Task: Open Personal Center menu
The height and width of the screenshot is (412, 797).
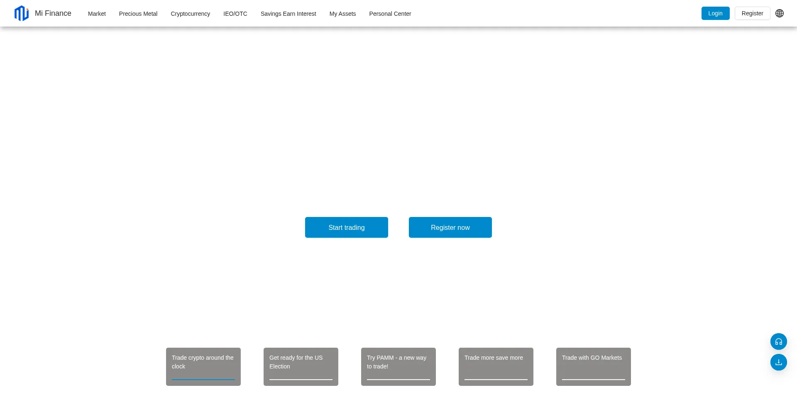Action: point(390,14)
